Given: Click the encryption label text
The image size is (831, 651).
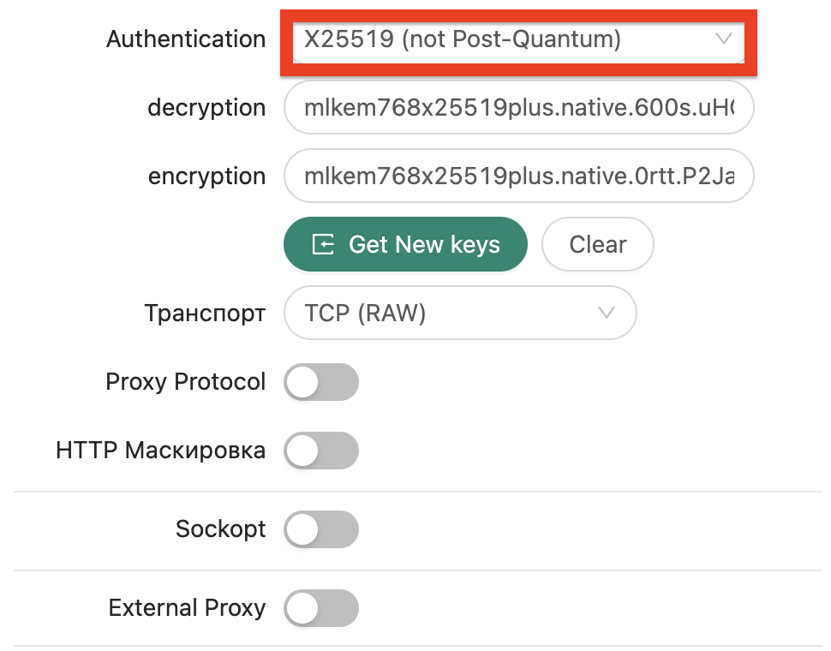Looking at the screenshot, I should click(x=206, y=176).
